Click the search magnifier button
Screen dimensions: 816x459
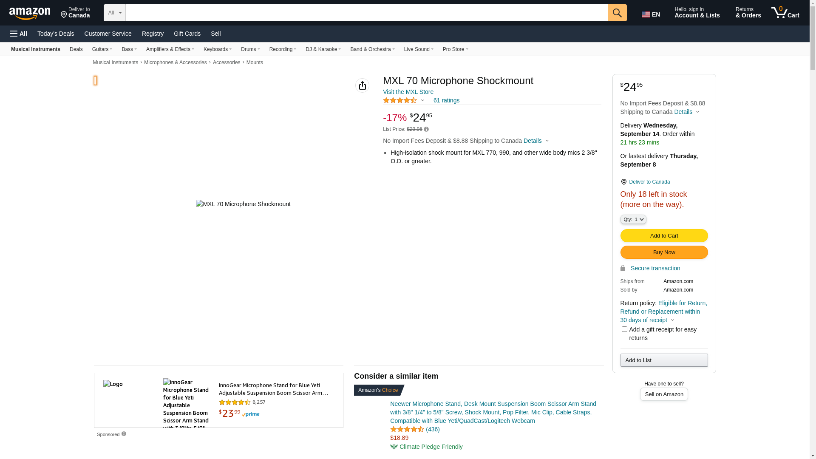(x=617, y=13)
